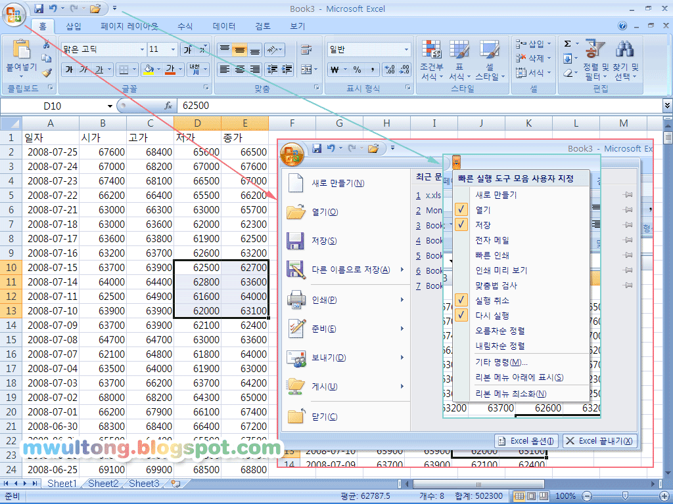Toggle the 다시 실행 checkbox in the customize menu
673x504 pixels.
pyautogui.click(x=461, y=315)
